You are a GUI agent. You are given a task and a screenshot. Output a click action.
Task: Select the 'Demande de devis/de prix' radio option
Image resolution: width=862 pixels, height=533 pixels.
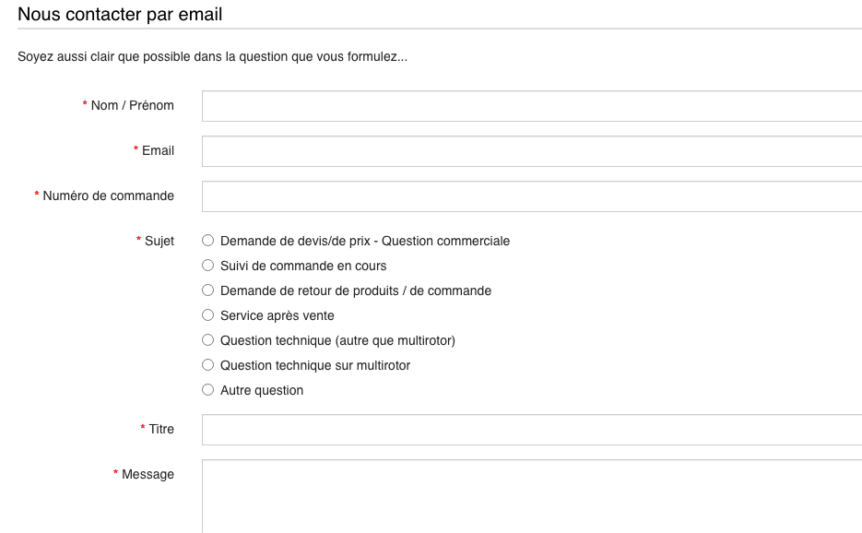pyautogui.click(x=207, y=241)
